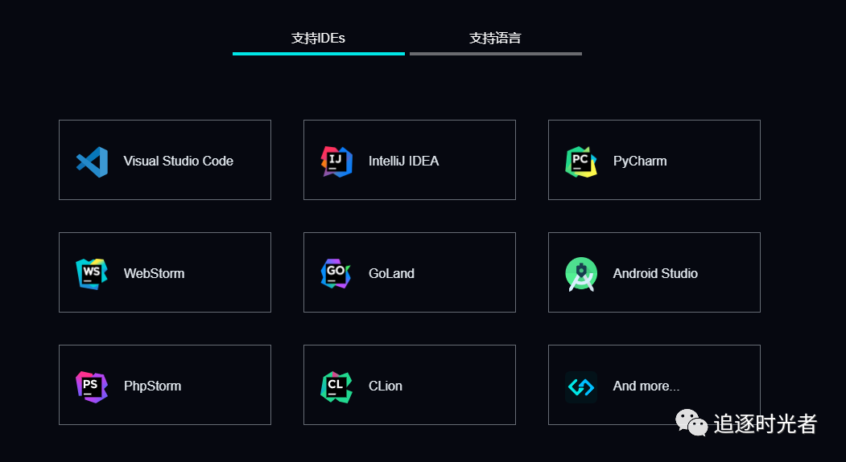Click the Visual Studio Code logo icon
This screenshot has width=846, height=462.
pyautogui.click(x=93, y=161)
